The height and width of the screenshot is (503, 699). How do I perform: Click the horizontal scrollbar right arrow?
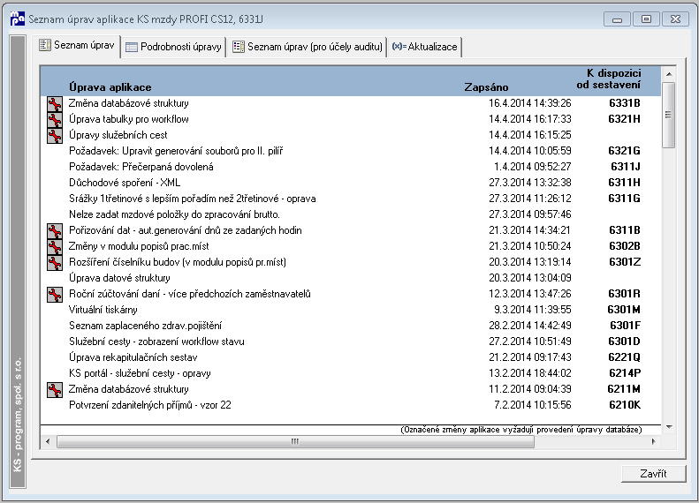tap(654, 441)
